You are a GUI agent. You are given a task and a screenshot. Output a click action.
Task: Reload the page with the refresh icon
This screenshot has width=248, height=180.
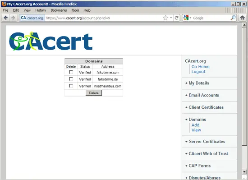176,18
